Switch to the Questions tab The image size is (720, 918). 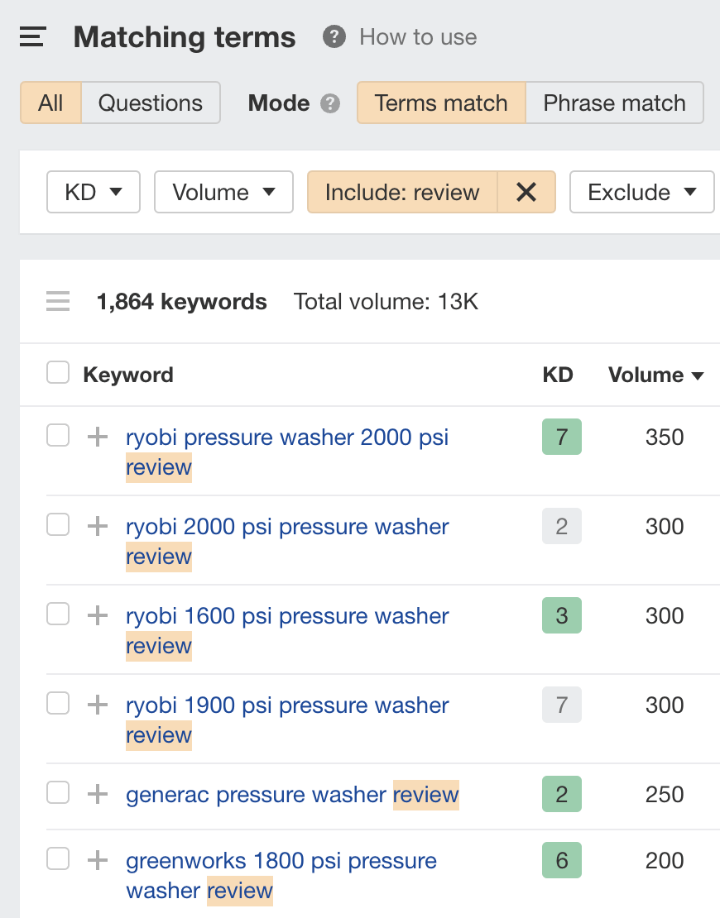(x=151, y=103)
